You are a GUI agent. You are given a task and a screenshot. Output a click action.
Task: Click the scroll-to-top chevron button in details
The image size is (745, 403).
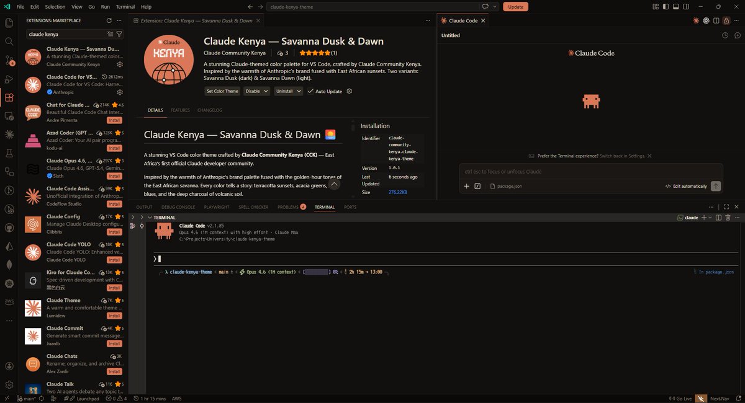335,184
